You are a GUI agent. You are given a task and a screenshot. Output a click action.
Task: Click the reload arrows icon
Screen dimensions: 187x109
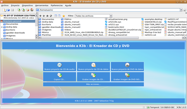(x=51, y=16)
